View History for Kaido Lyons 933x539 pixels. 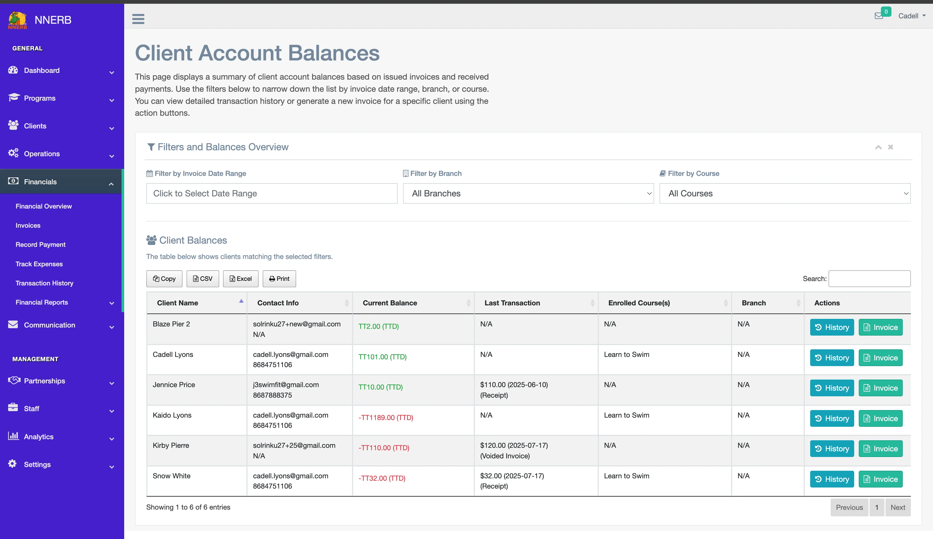pyautogui.click(x=831, y=418)
